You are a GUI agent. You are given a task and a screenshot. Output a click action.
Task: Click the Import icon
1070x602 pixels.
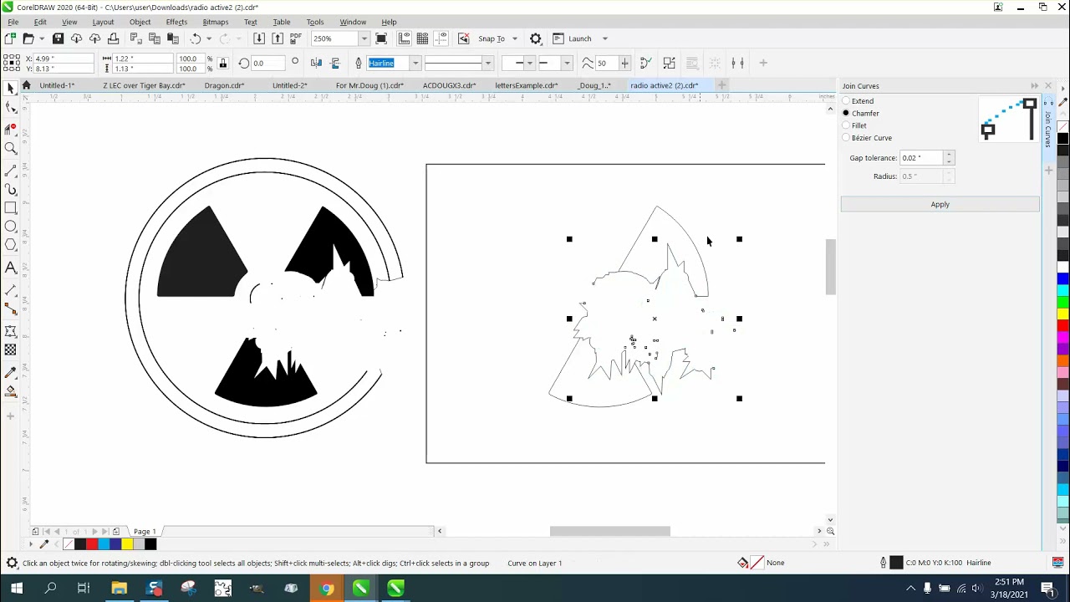click(x=259, y=38)
